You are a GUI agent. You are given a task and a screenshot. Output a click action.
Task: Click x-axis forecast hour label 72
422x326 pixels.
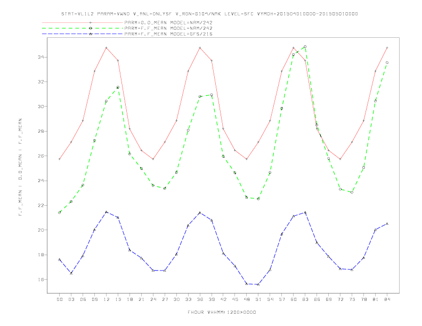click(x=340, y=299)
